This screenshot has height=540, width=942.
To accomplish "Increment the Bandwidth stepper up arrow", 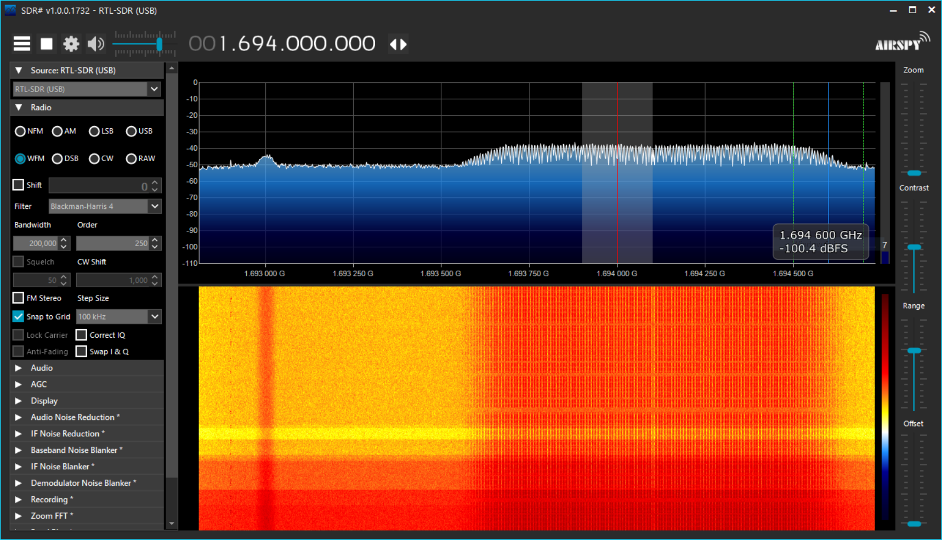I will (x=64, y=240).
